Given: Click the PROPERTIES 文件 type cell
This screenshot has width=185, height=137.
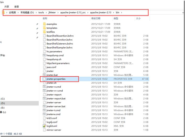Looking at the screenshot, I should (123, 79).
